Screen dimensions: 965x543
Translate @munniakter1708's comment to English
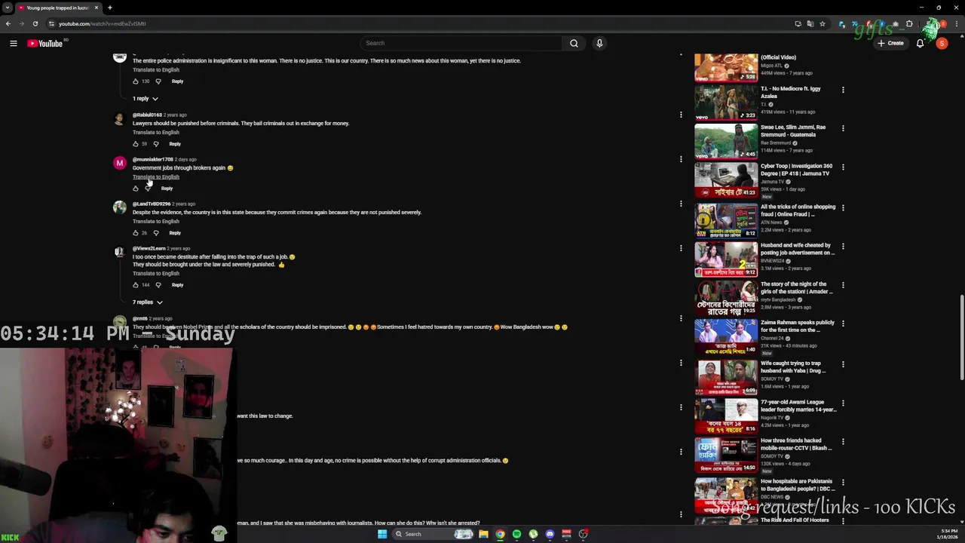coord(156,177)
